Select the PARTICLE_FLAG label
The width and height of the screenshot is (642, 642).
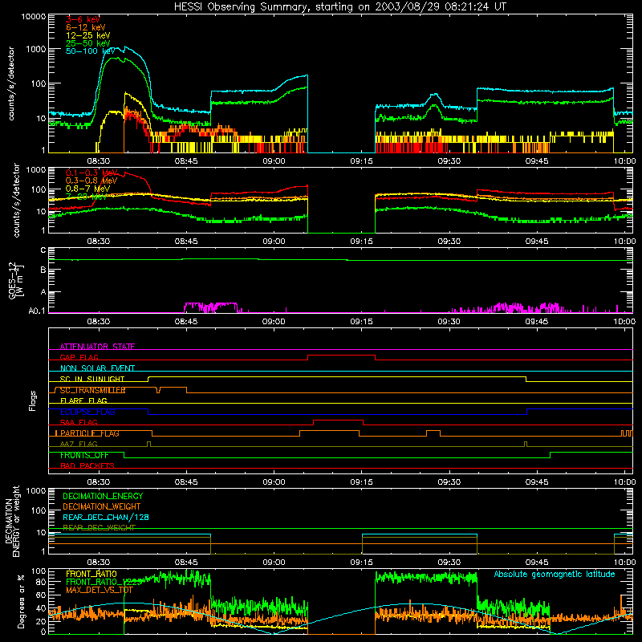tap(90, 433)
